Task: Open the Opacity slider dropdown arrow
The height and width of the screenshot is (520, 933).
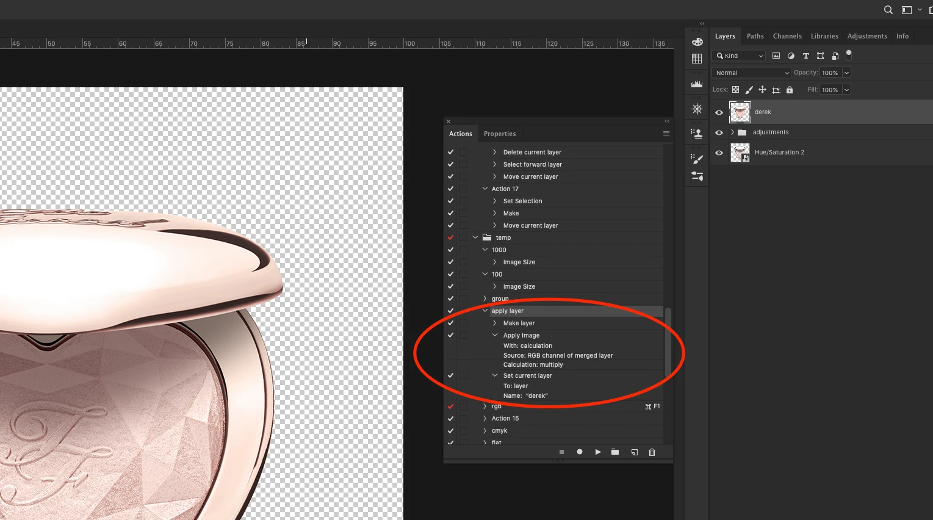Action: (x=846, y=73)
